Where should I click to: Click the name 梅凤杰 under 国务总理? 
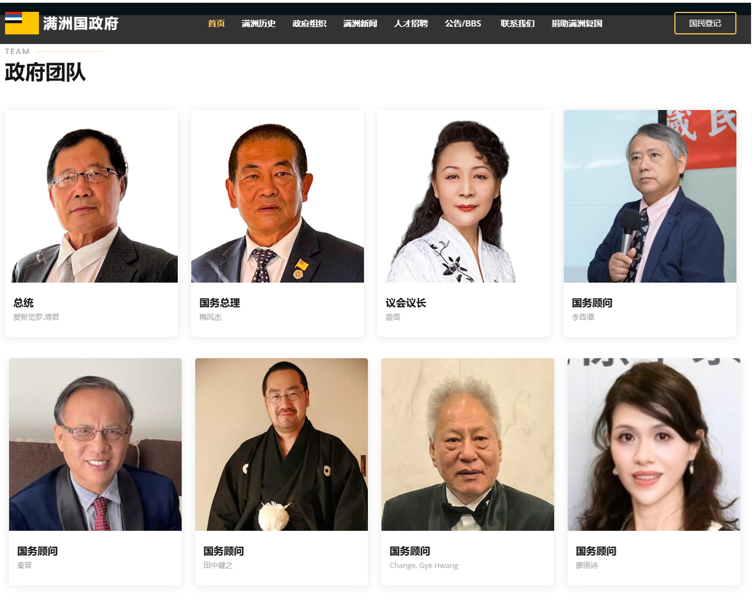coord(210,317)
